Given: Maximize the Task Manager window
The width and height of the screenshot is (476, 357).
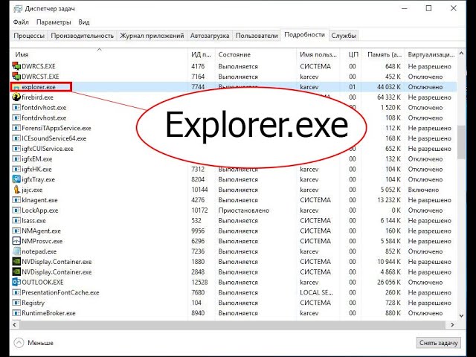Looking at the screenshot, I should 428,8.
